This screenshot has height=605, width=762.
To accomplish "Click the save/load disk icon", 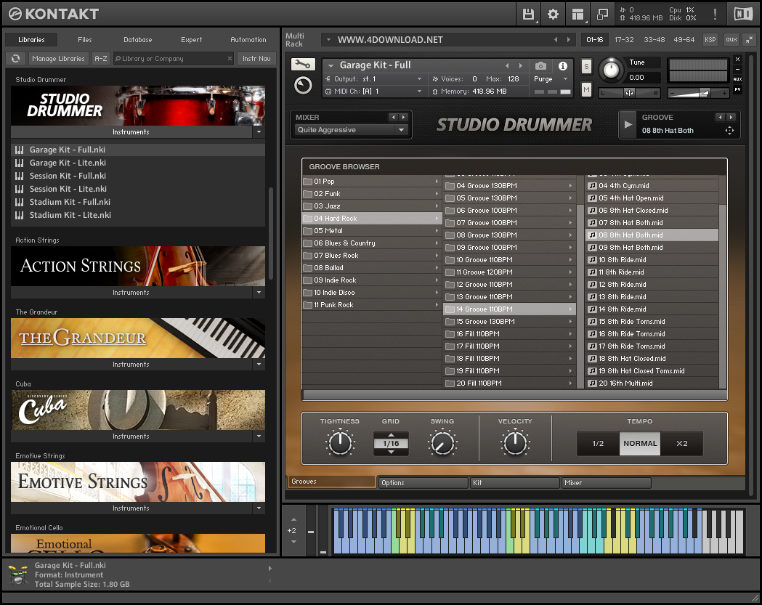I will click(x=528, y=14).
